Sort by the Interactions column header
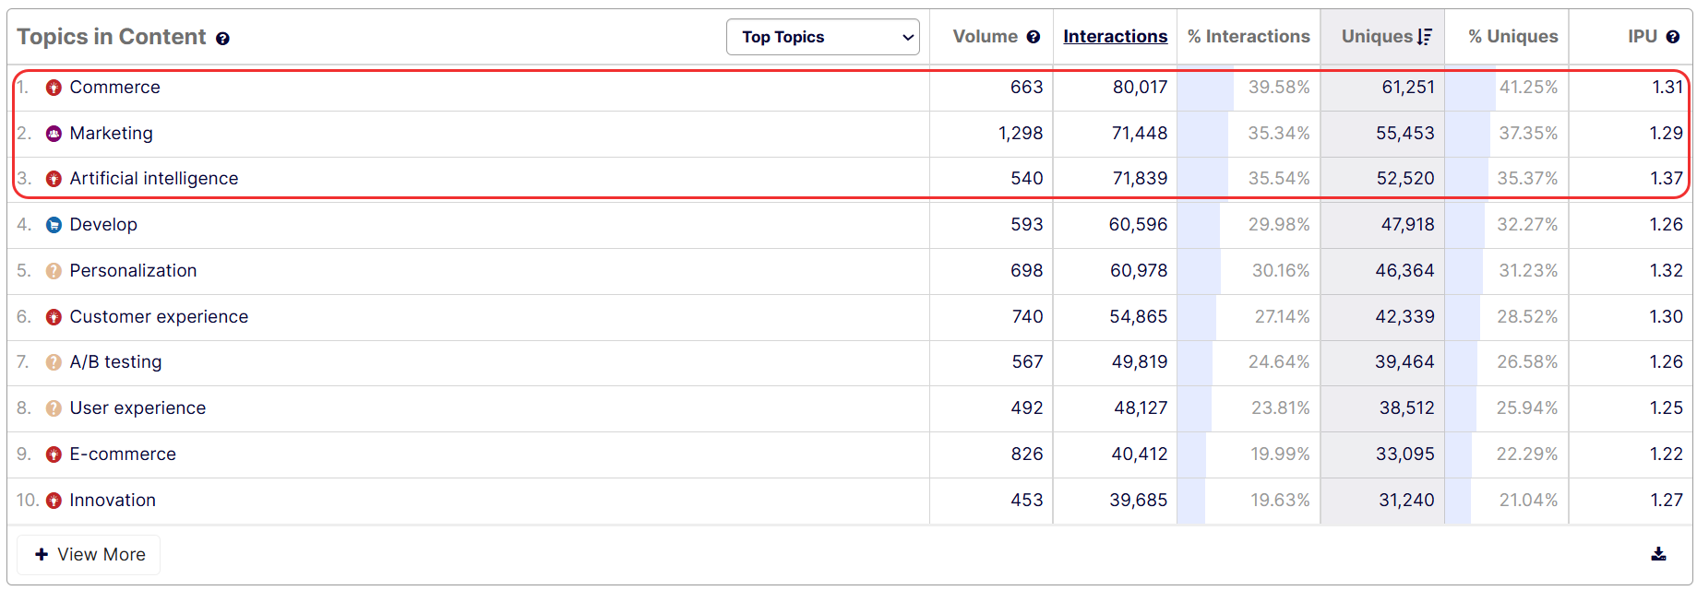This screenshot has width=1697, height=590. pyautogui.click(x=1115, y=37)
